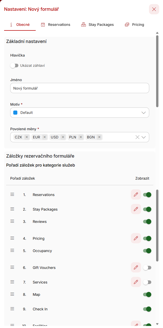Open edit icon next to Pricing row
Image resolution: width=163 pixels, height=328 pixels.
[136, 238]
